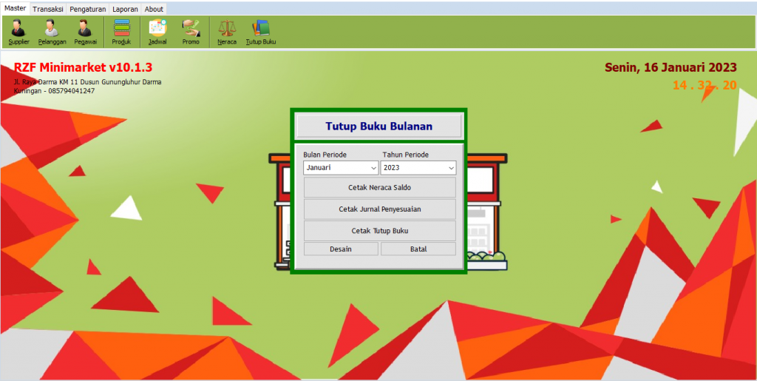757x381 pixels.
Task: Switch to the Pengaturan tab
Action: [88, 9]
